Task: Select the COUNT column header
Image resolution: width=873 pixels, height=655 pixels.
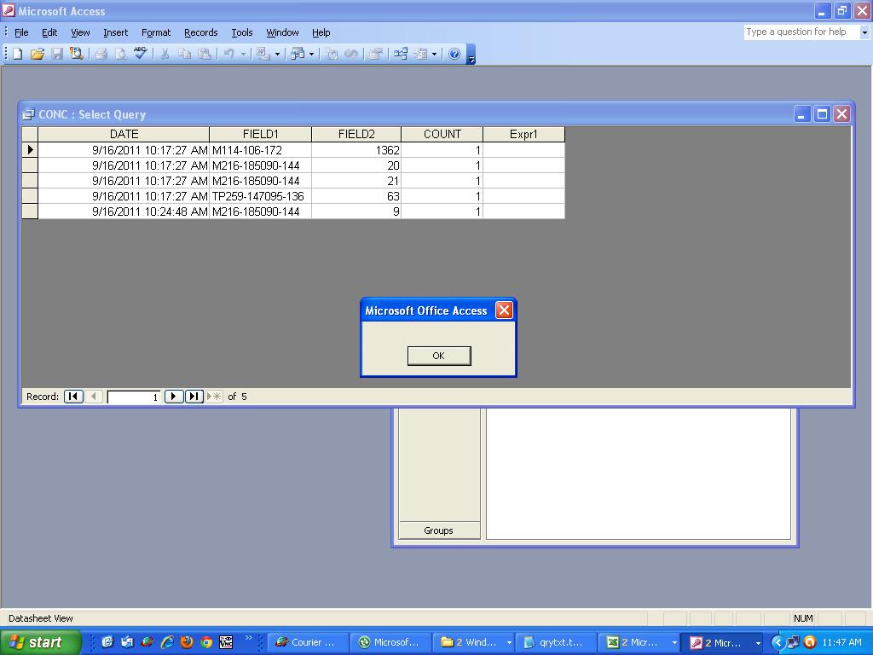Action: [x=442, y=134]
